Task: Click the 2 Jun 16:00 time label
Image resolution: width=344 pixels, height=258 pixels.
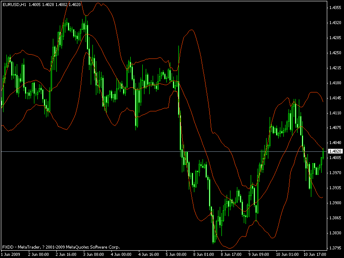Action: click(x=66, y=255)
